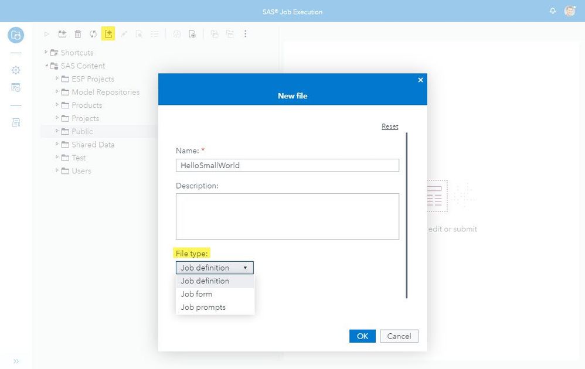
Task: Expand the Model Repositories folder
Action: pyautogui.click(x=57, y=91)
